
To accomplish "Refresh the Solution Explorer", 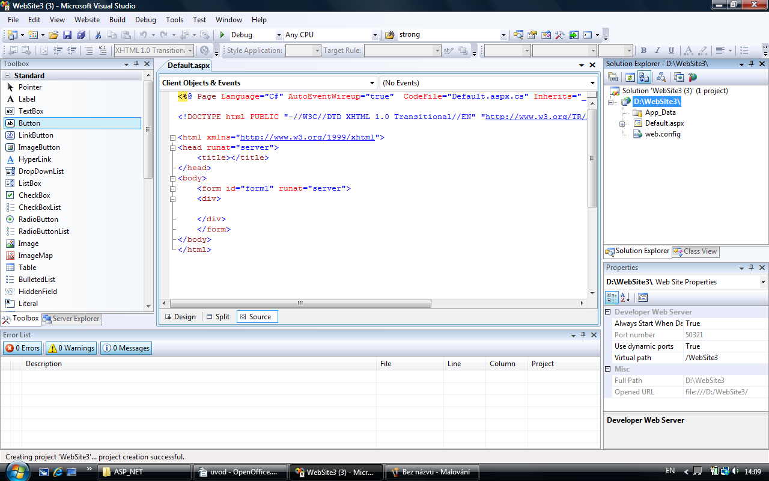I will [x=630, y=77].
